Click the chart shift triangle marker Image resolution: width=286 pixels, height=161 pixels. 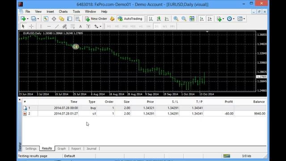tap(207, 32)
